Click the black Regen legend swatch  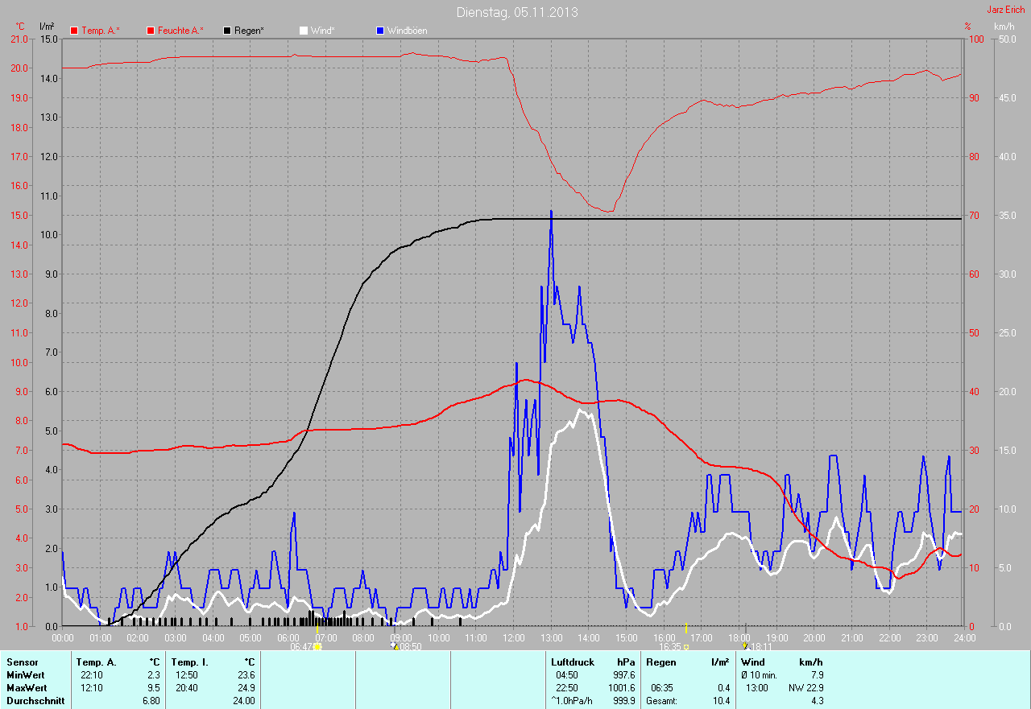click(x=228, y=31)
